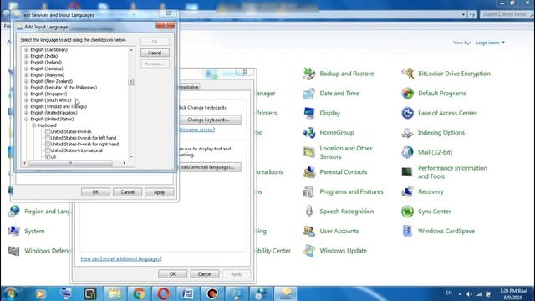The image size is (535, 301).
Task: Open the Speech Recognition microphone icon
Action: (x=309, y=212)
